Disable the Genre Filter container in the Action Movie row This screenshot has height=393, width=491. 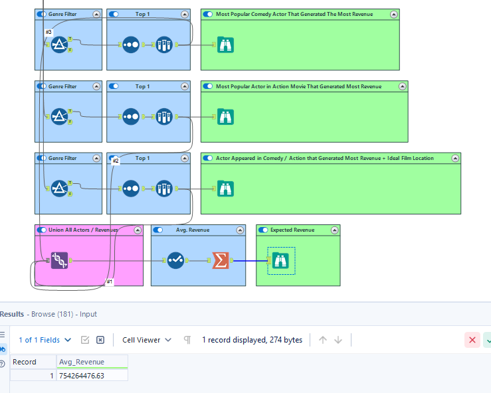pyautogui.click(x=42, y=86)
